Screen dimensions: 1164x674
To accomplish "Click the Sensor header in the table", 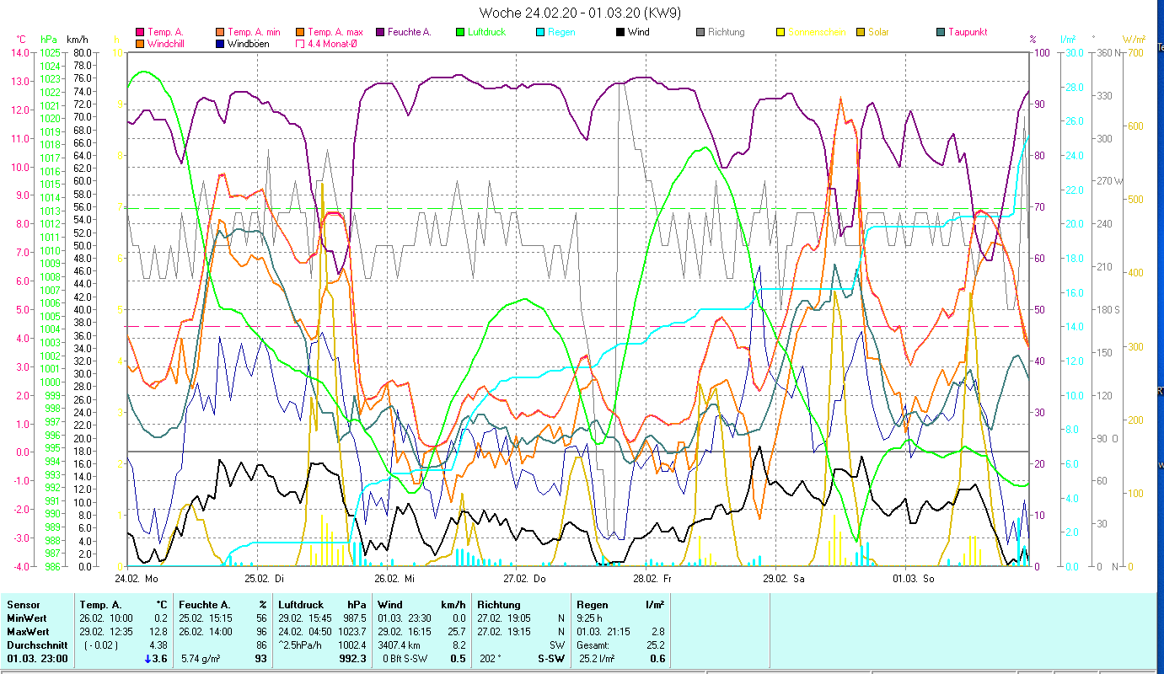I will pos(23,605).
